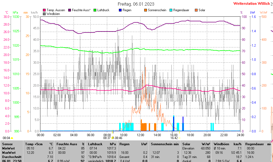Click the '12:20' maximum temperature time
Viewport: 273px width, 162px height.
click(30, 153)
